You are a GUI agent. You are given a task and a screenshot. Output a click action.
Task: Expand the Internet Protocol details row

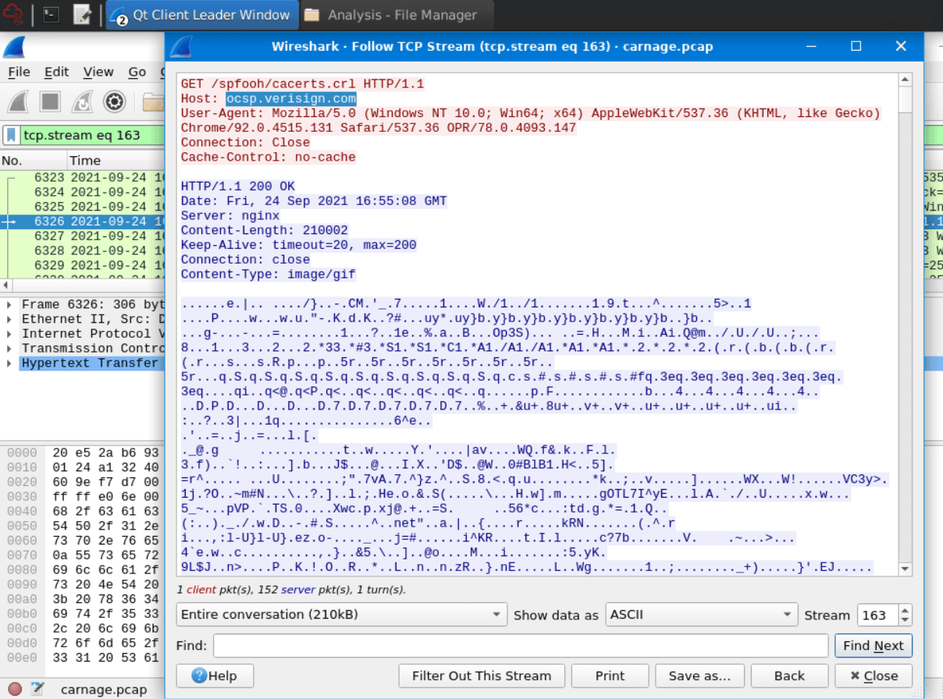(9, 334)
